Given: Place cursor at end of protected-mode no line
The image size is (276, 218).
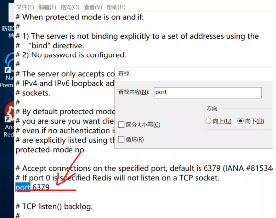Looking at the screenshot, I should (84, 150).
